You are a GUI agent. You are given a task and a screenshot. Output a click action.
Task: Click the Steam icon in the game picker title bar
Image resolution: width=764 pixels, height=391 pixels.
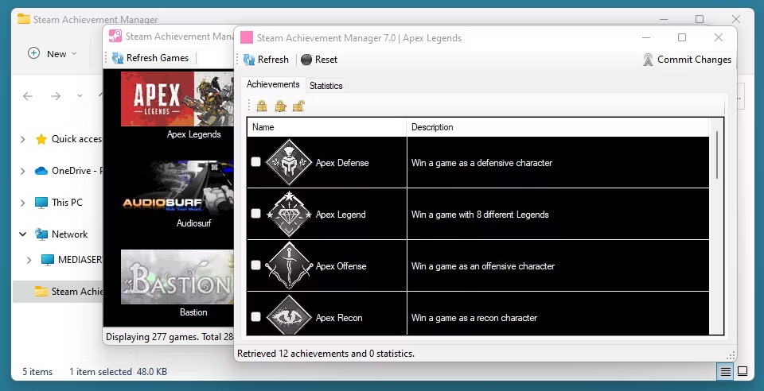tap(115, 36)
